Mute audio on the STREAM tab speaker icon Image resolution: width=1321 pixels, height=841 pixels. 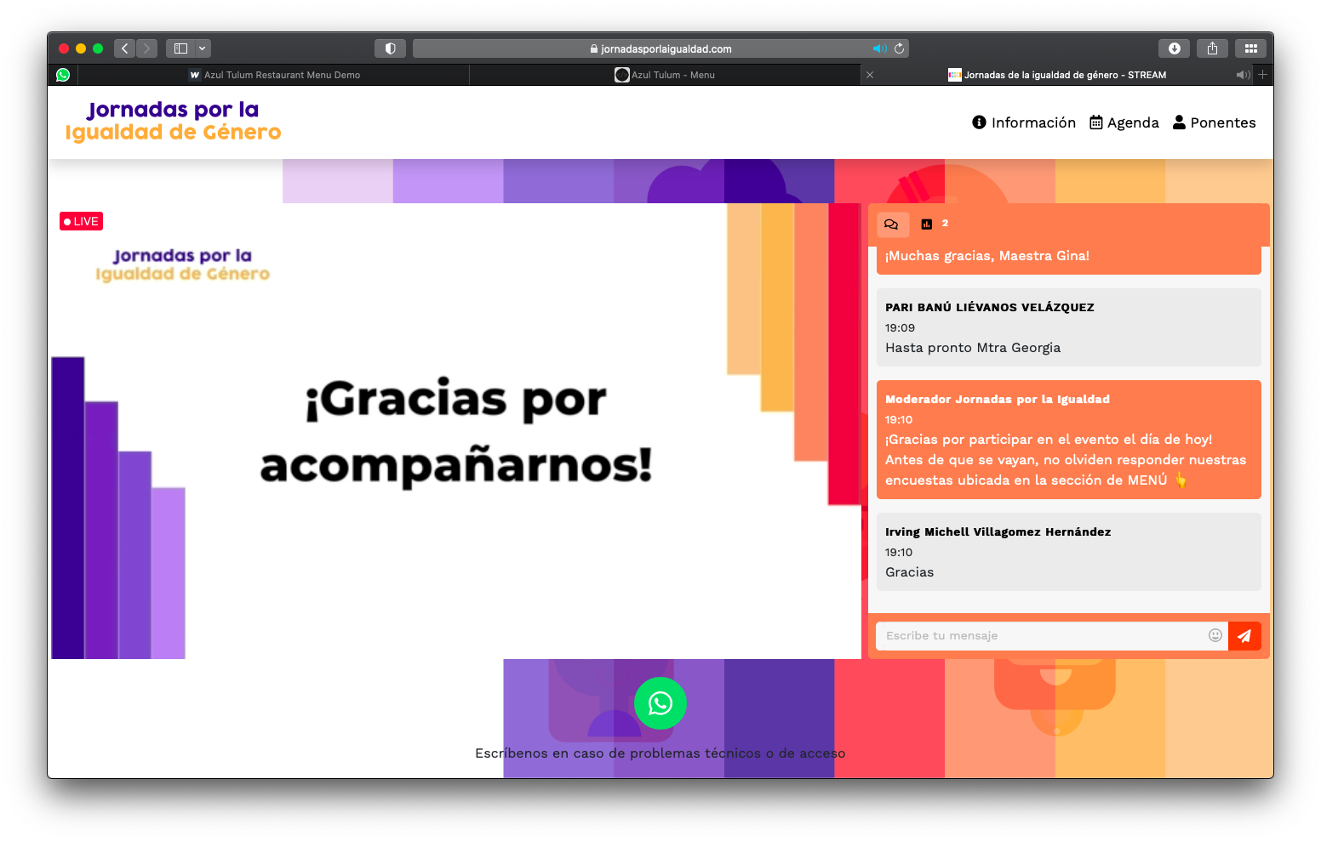point(1242,75)
